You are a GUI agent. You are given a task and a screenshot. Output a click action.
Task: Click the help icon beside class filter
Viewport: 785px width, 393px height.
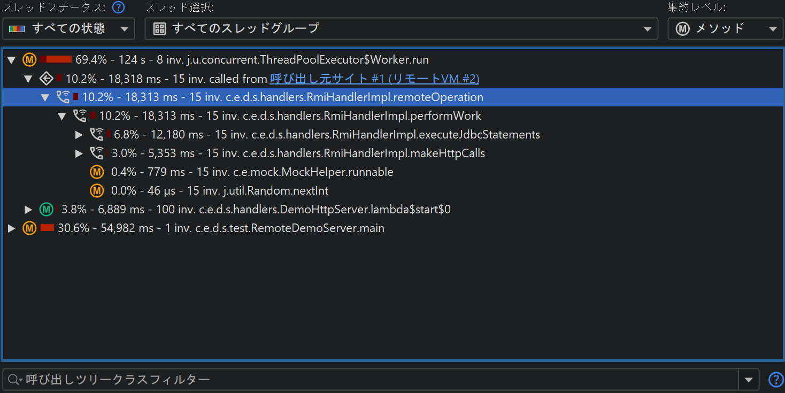775,380
